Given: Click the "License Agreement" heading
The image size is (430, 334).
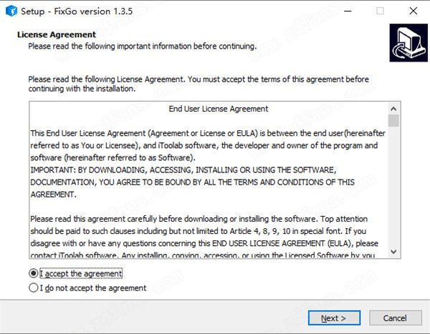Looking at the screenshot, I should click(x=56, y=34).
